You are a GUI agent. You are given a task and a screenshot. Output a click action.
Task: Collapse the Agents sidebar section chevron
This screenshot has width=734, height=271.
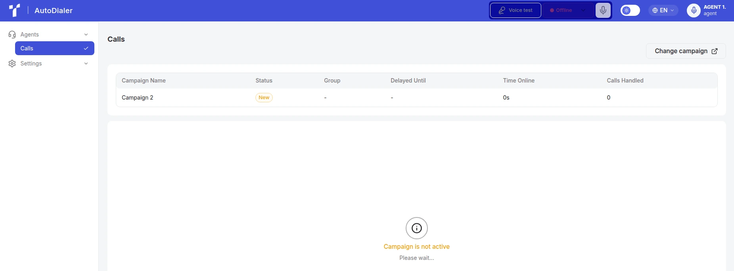coord(86,35)
